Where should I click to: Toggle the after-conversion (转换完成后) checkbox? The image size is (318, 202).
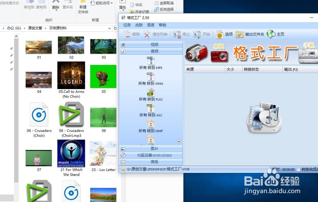[x=298, y=169]
